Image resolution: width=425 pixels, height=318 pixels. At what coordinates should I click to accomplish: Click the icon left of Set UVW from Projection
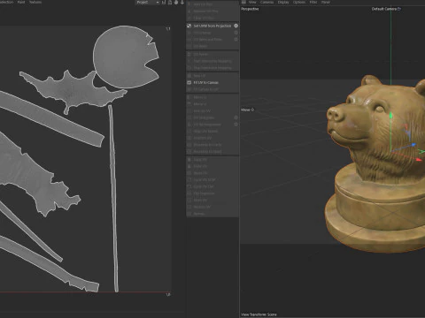(x=189, y=26)
